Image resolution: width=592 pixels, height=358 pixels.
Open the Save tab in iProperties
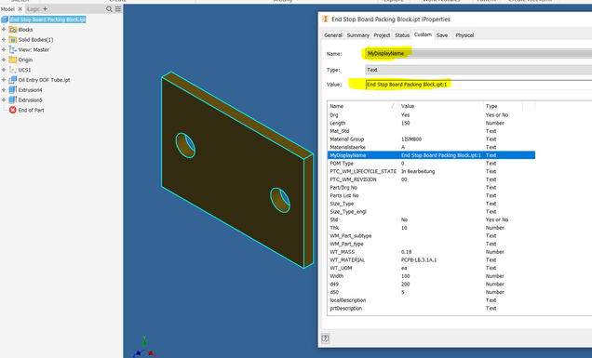pyautogui.click(x=442, y=35)
